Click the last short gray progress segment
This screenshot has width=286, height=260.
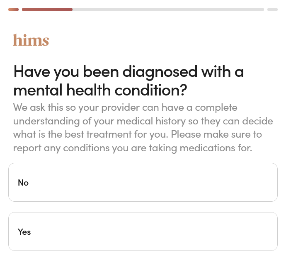[272, 9]
